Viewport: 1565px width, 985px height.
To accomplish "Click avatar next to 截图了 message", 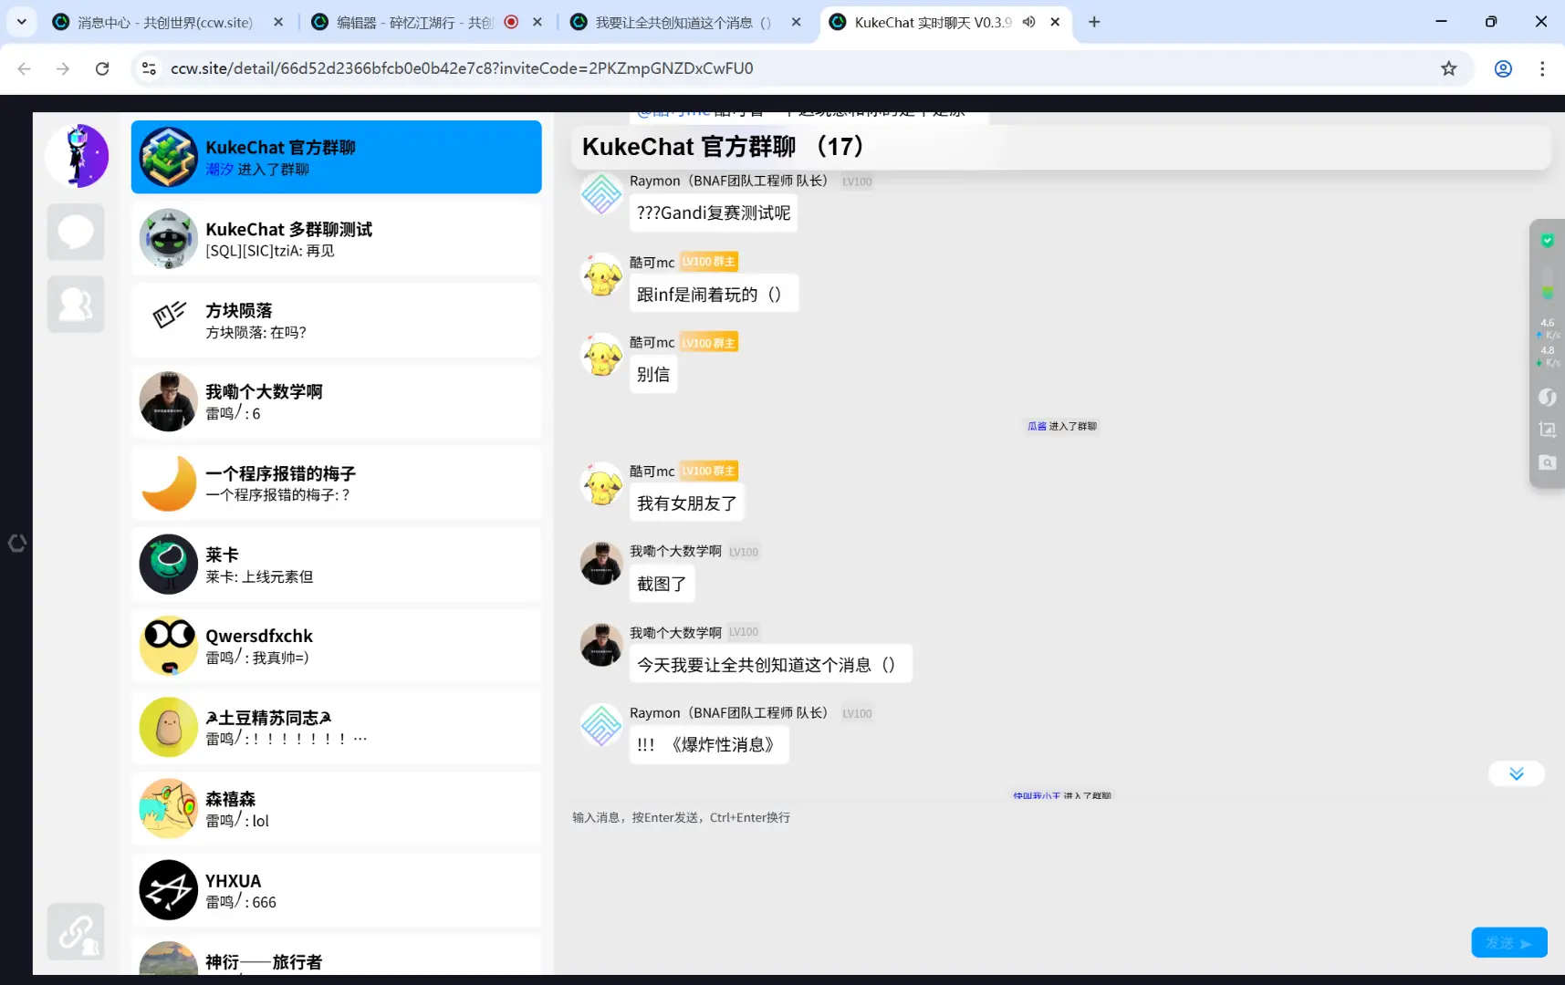I will (x=601, y=564).
